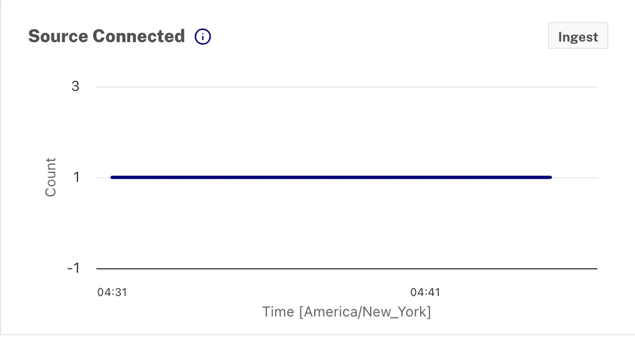Click the y-axis label "3"
The image size is (635, 337).
click(75, 86)
